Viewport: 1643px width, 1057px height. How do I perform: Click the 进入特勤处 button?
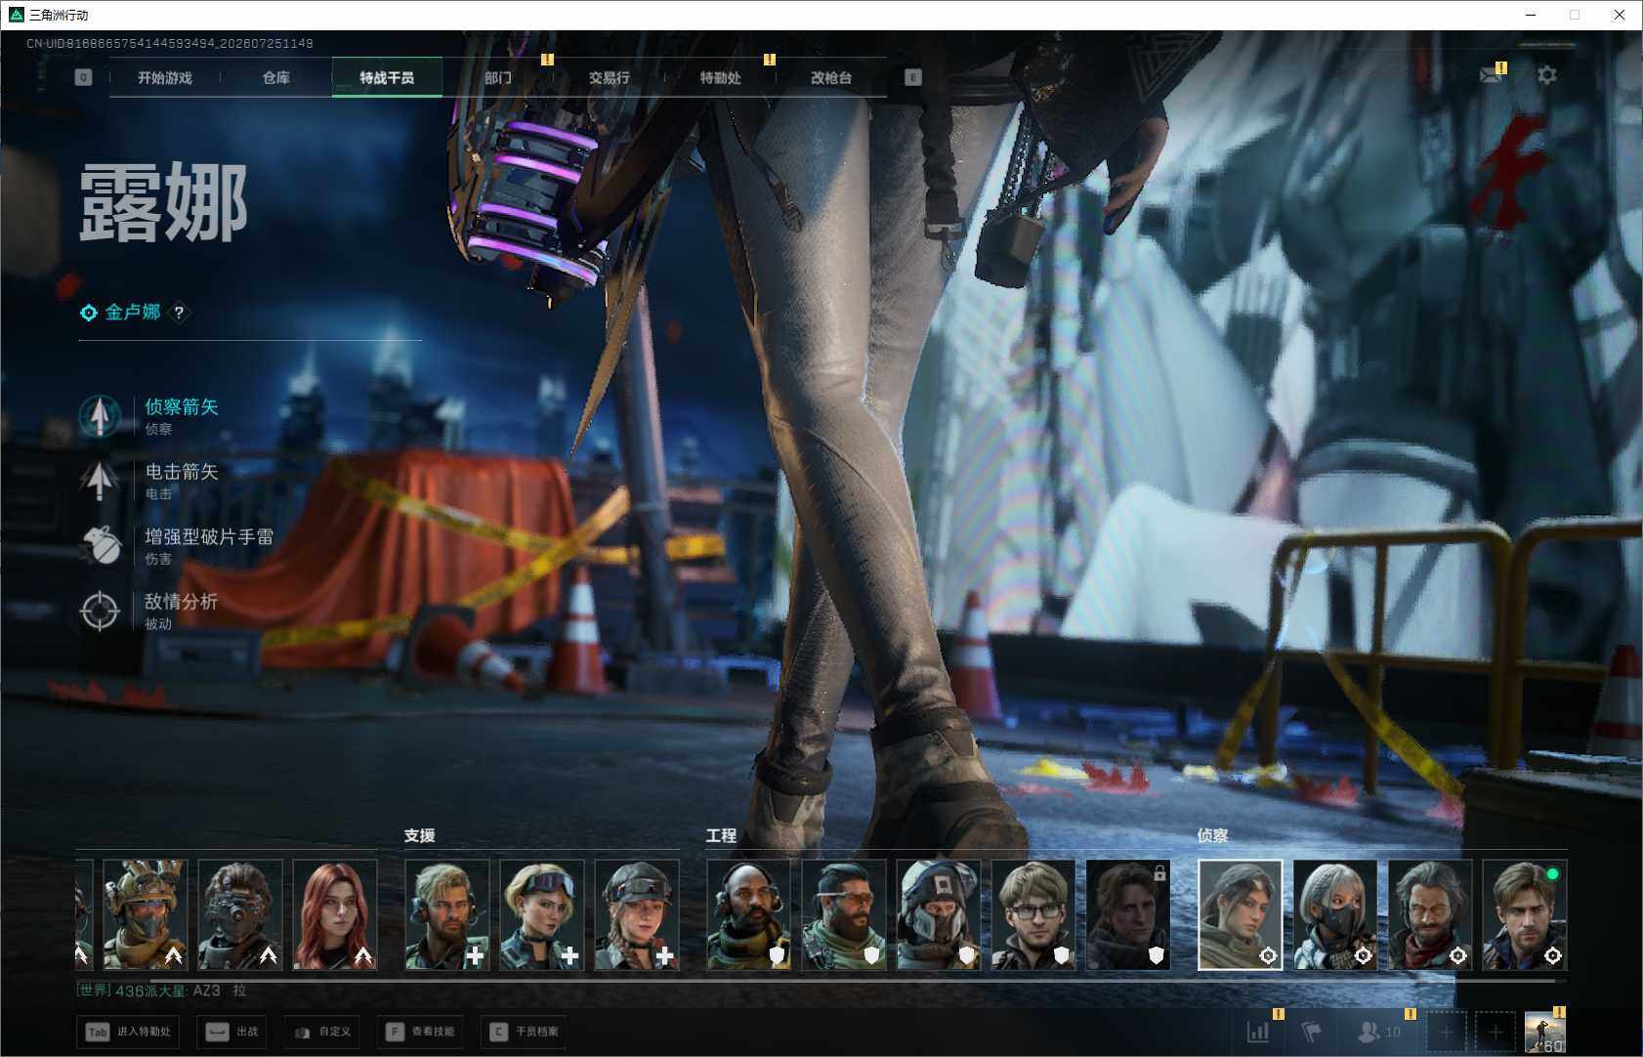click(130, 1032)
